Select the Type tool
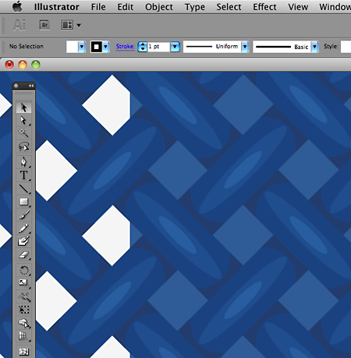The image size is (351, 358). [23, 175]
